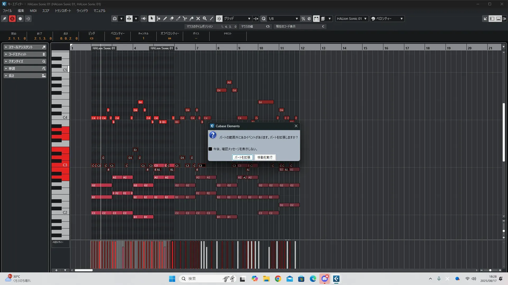Select the Split scissors tool

point(185,18)
